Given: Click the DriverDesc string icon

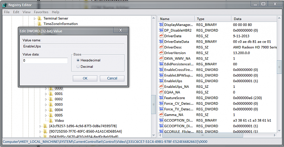Looking at the screenshot, I should (161, 47).
